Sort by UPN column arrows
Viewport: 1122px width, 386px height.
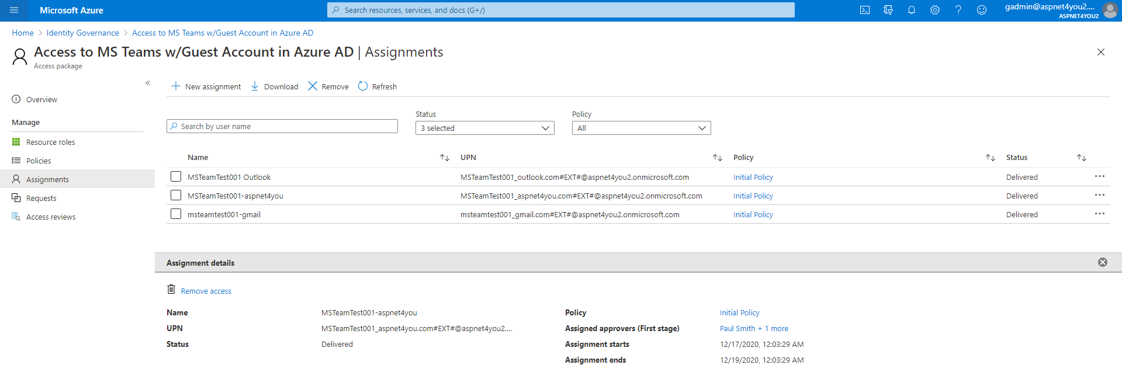tap(718, 158)
